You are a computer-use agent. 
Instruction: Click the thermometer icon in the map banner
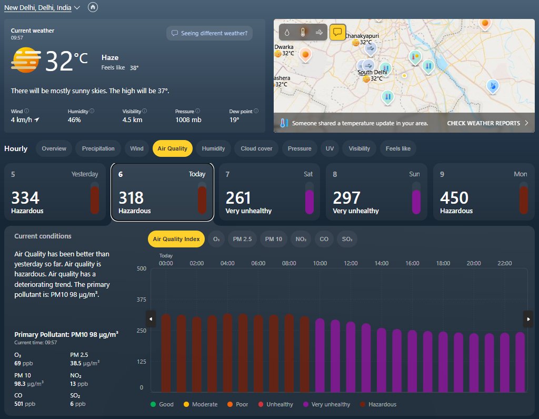pyautogui.click(x=284, y=123)
